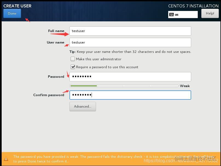The height and width of the screenshot is (166, 221).
Task: Click the Weak strength label
Action: point(185,86)
